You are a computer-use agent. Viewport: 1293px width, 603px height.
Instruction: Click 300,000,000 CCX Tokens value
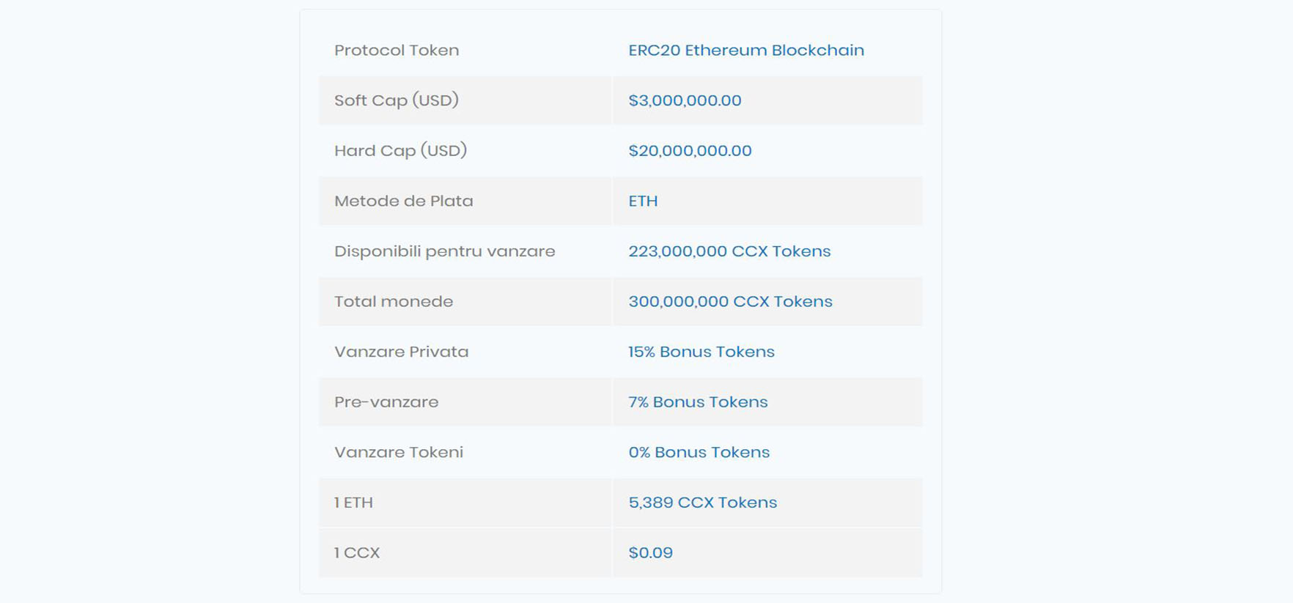730,301
